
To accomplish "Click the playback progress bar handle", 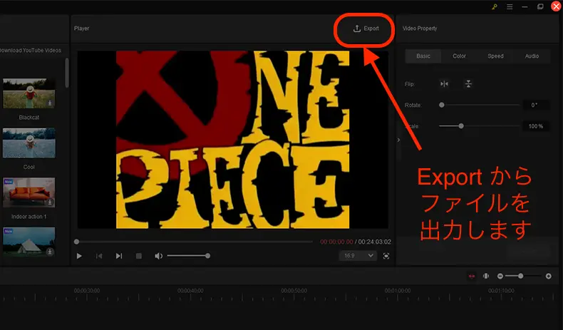I will click(76, 242).
